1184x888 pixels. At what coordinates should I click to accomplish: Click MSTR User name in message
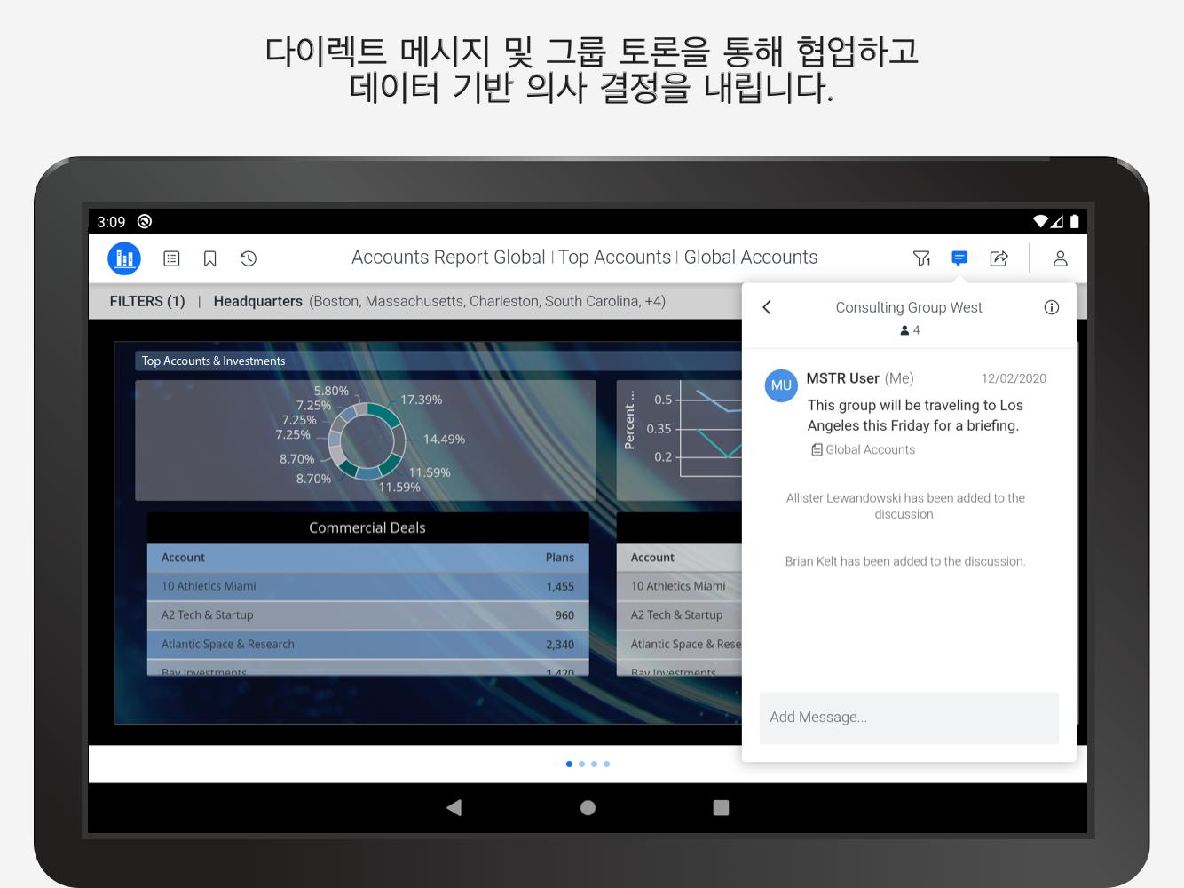coord(842,378)
